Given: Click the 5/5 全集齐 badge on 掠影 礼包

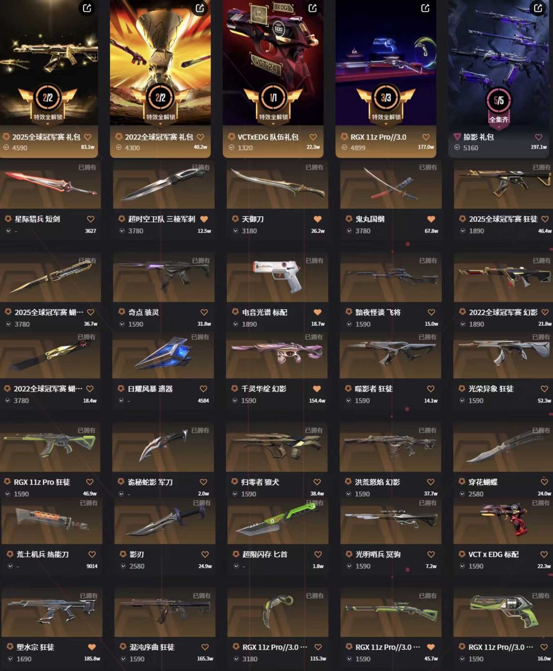Looking at the screenshot, I should click(x=499, y=106).
